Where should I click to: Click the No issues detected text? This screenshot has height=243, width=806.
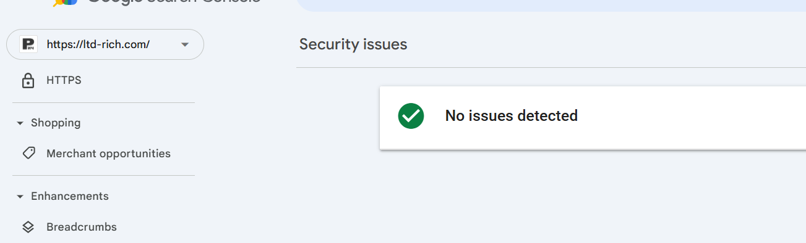pos(512,115)
